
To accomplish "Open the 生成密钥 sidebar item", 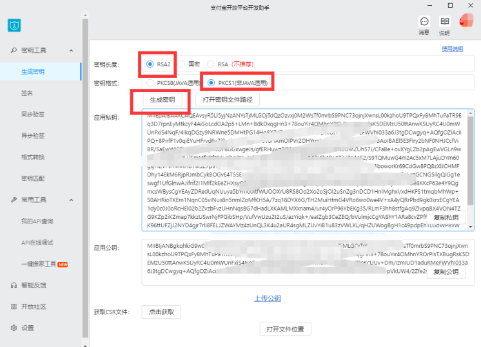I will 41,71.
